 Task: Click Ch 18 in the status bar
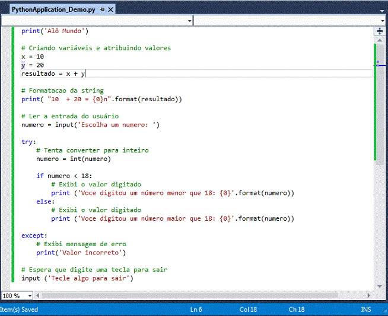297,309
